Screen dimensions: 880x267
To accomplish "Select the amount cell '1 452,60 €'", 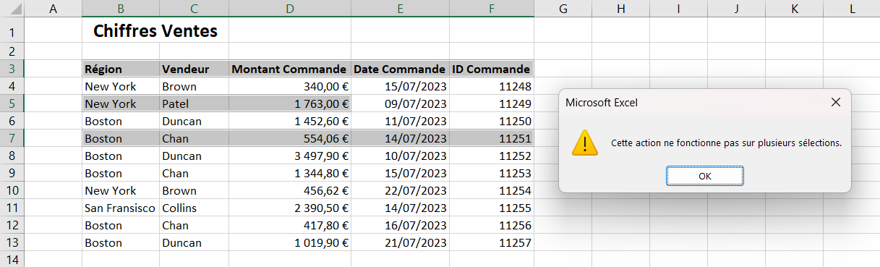I will point(290,121).
